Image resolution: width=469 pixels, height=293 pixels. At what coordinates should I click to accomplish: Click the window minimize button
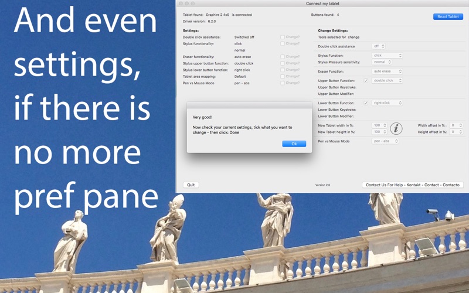point(186,4)
